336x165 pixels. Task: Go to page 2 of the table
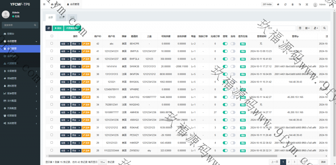[x=289, y=162]
